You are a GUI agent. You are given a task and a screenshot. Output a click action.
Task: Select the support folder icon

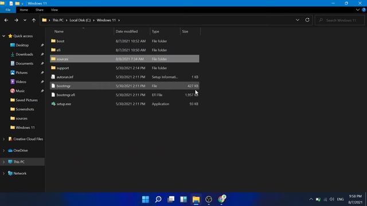coord(53,68)
